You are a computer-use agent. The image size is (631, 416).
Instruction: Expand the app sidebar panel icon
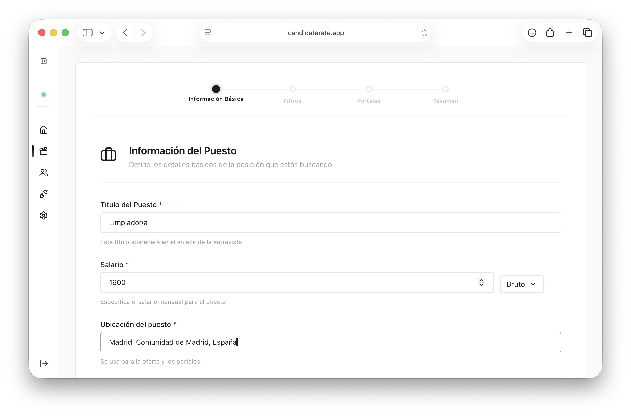(x=44, y=61)
